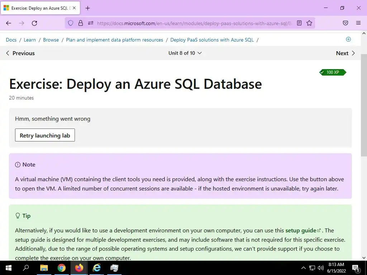The image size is (367, 275).
Task: Minimize the Firefox window
Action: click(325, 8)
